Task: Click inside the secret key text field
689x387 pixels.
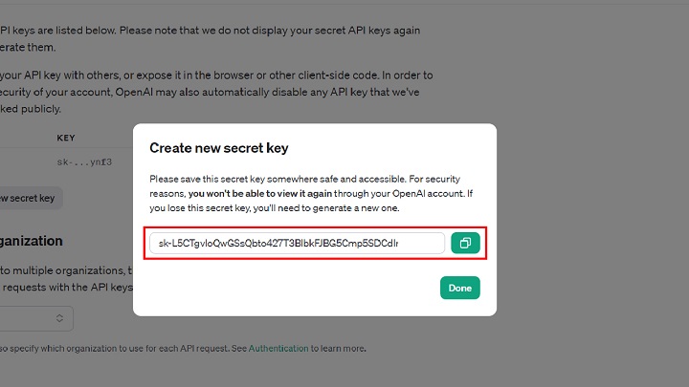Action: coord(297,244)
